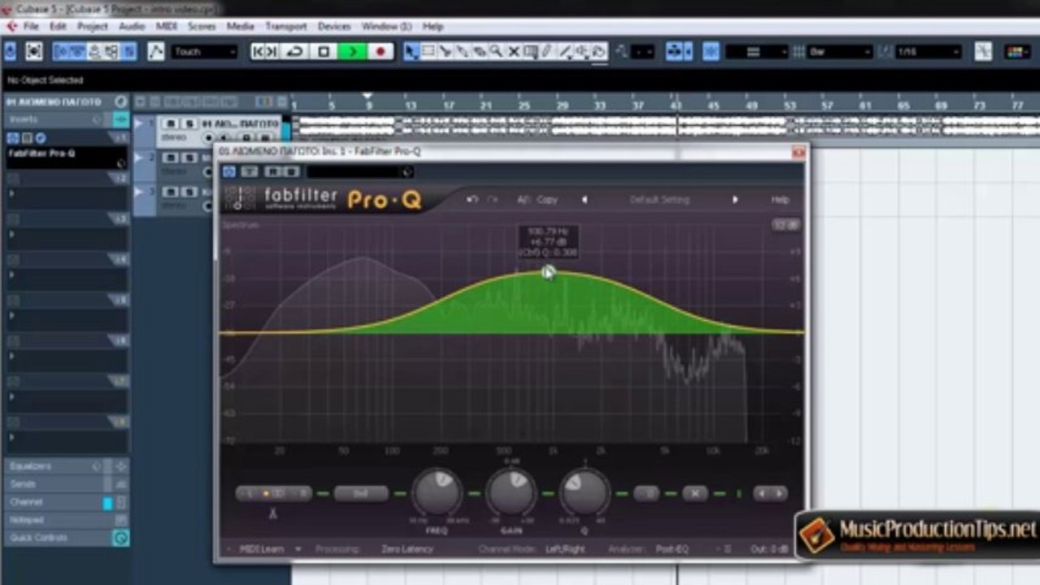Solo track 1 in track list
The image size is (1040, 585).
click(x=189, y=123)
